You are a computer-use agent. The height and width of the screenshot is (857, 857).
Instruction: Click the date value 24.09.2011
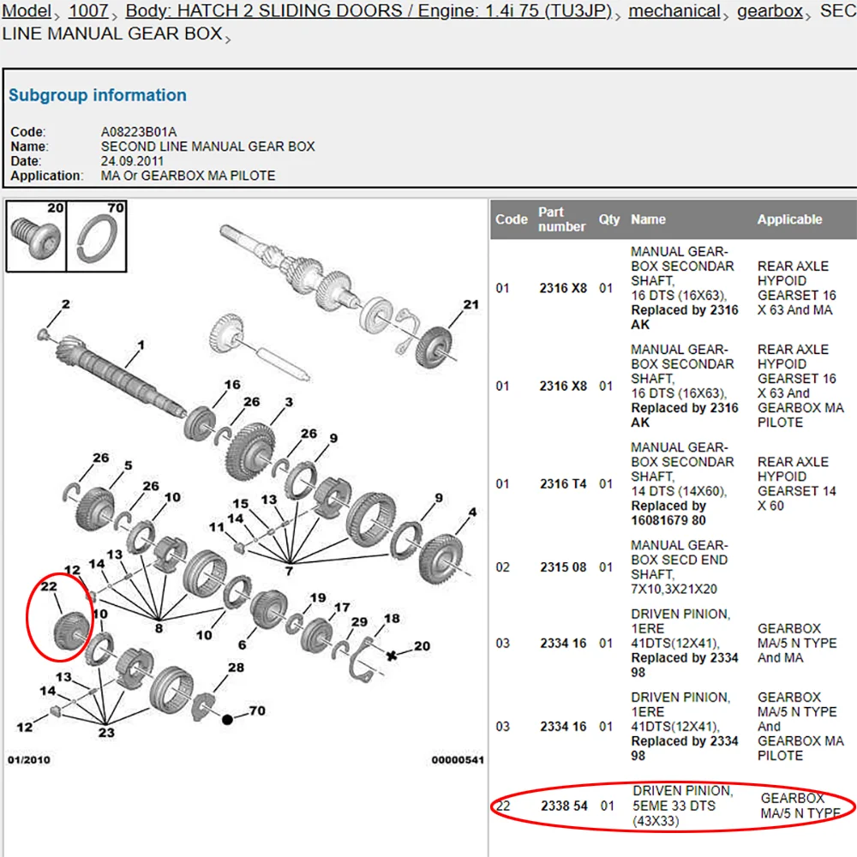click(132, 161)
